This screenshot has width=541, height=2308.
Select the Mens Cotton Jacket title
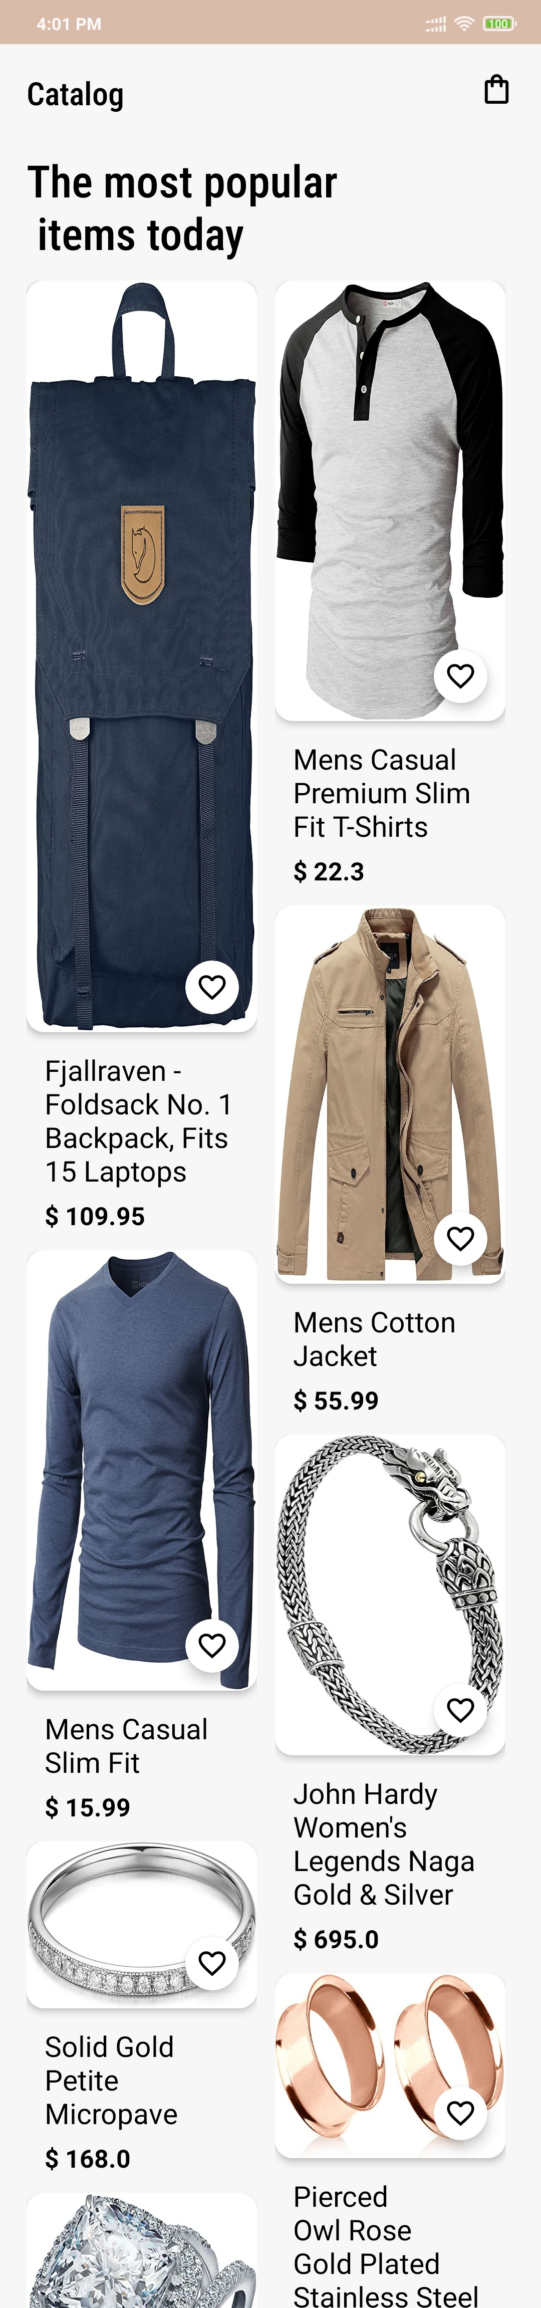coord(374,1339)
